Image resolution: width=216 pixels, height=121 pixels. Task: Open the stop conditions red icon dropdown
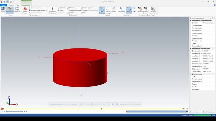point(25,10)
